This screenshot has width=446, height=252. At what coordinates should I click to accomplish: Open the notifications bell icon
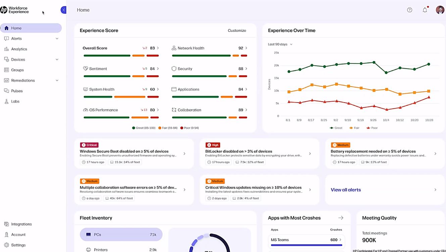(x=425, y=10)
